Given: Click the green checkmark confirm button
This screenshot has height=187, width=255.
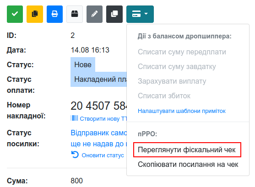Looking at the screenshot, I should [x=15, y=14].
